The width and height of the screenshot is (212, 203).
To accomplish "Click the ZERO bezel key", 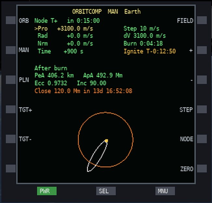I will coord(202,169).
